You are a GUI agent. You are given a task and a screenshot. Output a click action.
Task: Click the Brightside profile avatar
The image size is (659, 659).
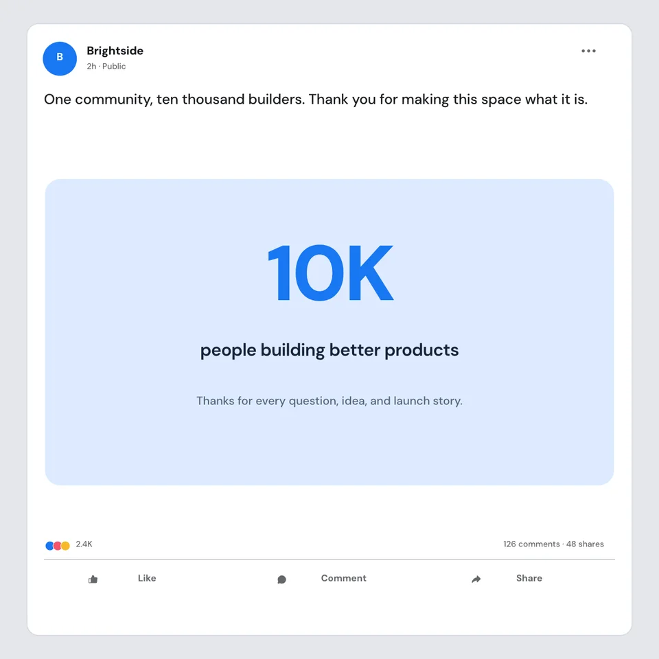pos(60,58)
